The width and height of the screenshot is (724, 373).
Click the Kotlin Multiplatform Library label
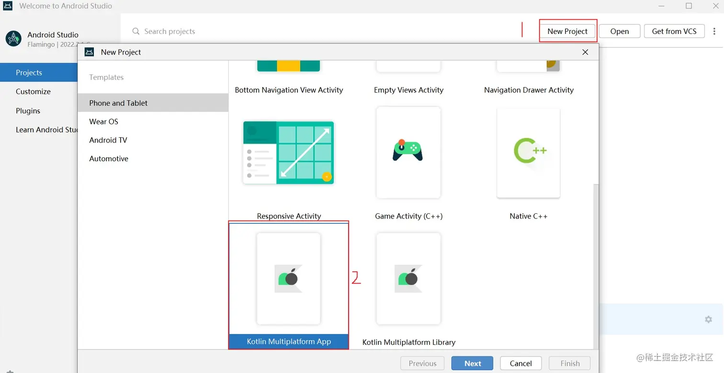[x=408, y=342]
